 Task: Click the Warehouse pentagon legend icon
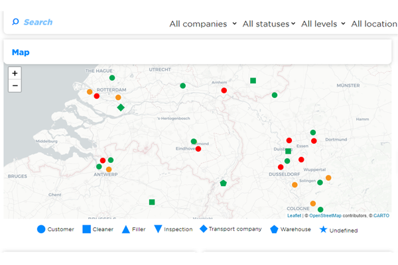(274, 229)
